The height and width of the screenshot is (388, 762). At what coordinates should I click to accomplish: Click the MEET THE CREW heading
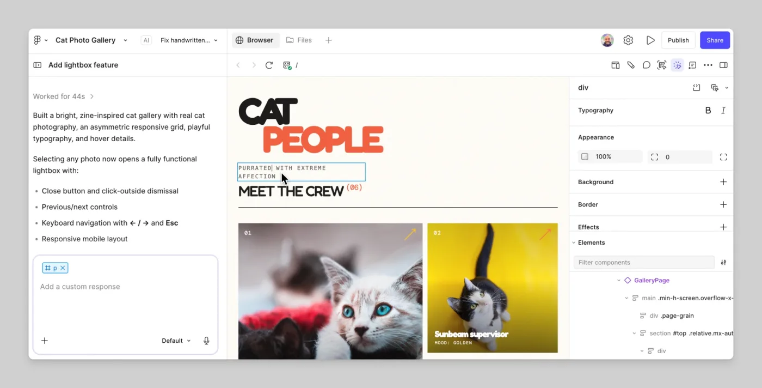[x=291, y=192]
